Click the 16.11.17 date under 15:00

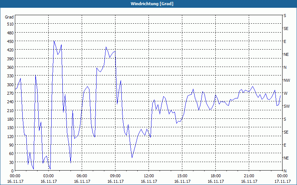click(x=182, y=181)
